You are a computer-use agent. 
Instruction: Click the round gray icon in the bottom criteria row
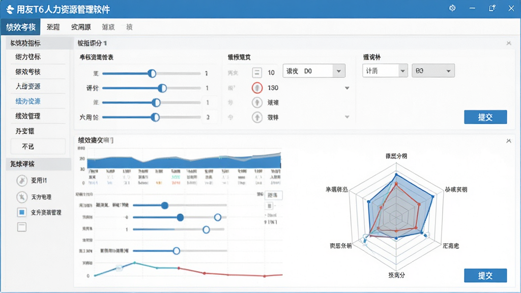(x=257, y=118)
